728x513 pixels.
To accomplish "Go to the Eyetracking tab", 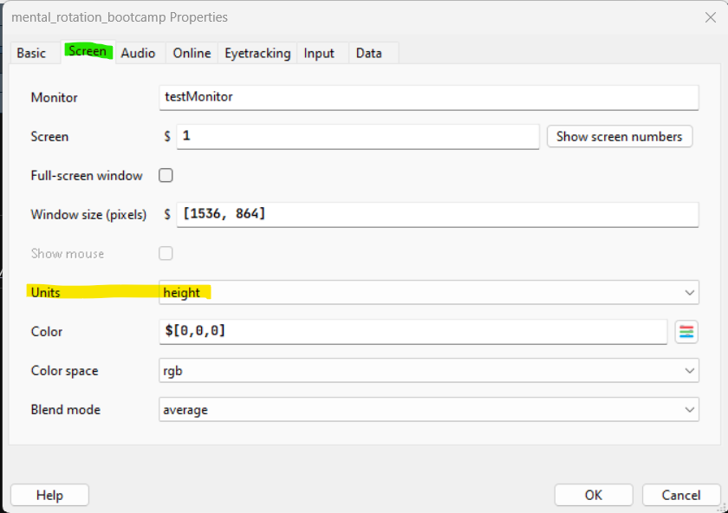I will click(257, 53).
